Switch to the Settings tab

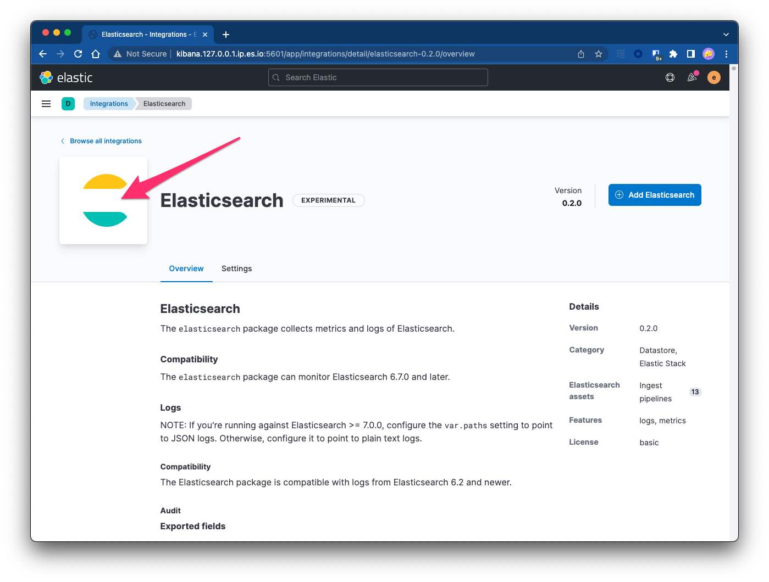236,268
